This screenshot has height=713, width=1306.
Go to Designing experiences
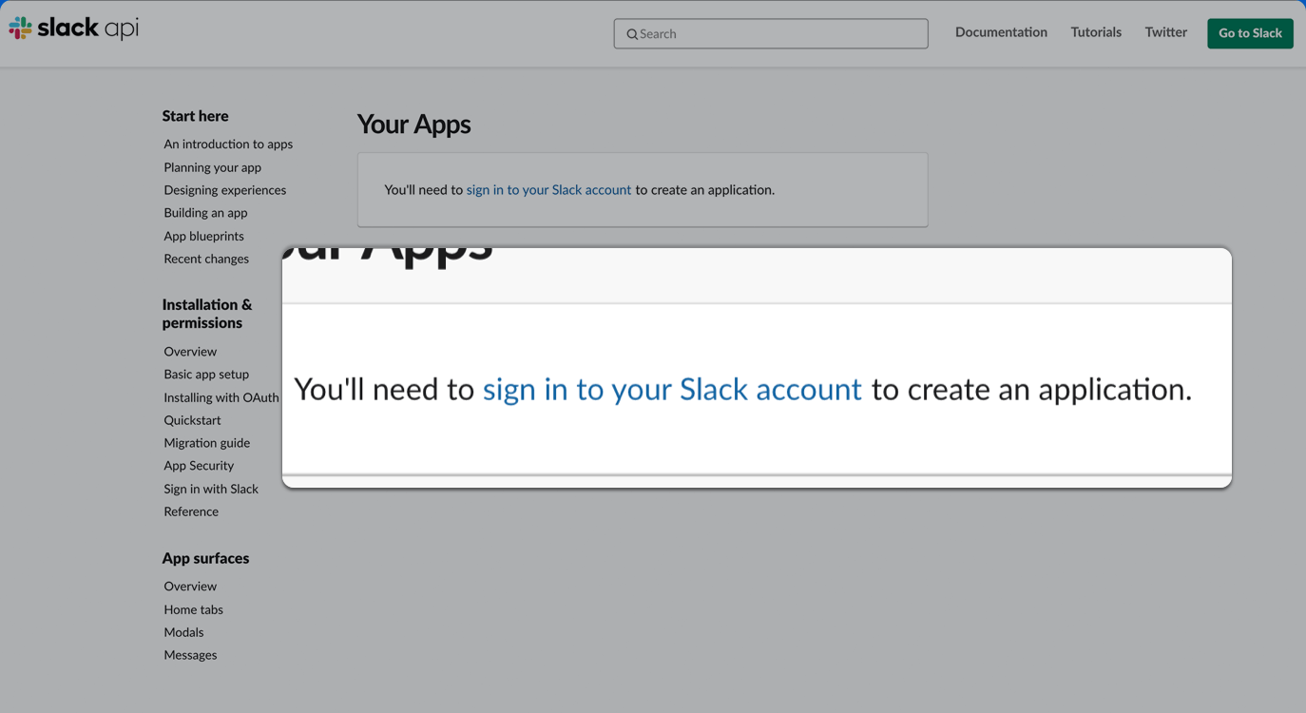click(224, 190)
